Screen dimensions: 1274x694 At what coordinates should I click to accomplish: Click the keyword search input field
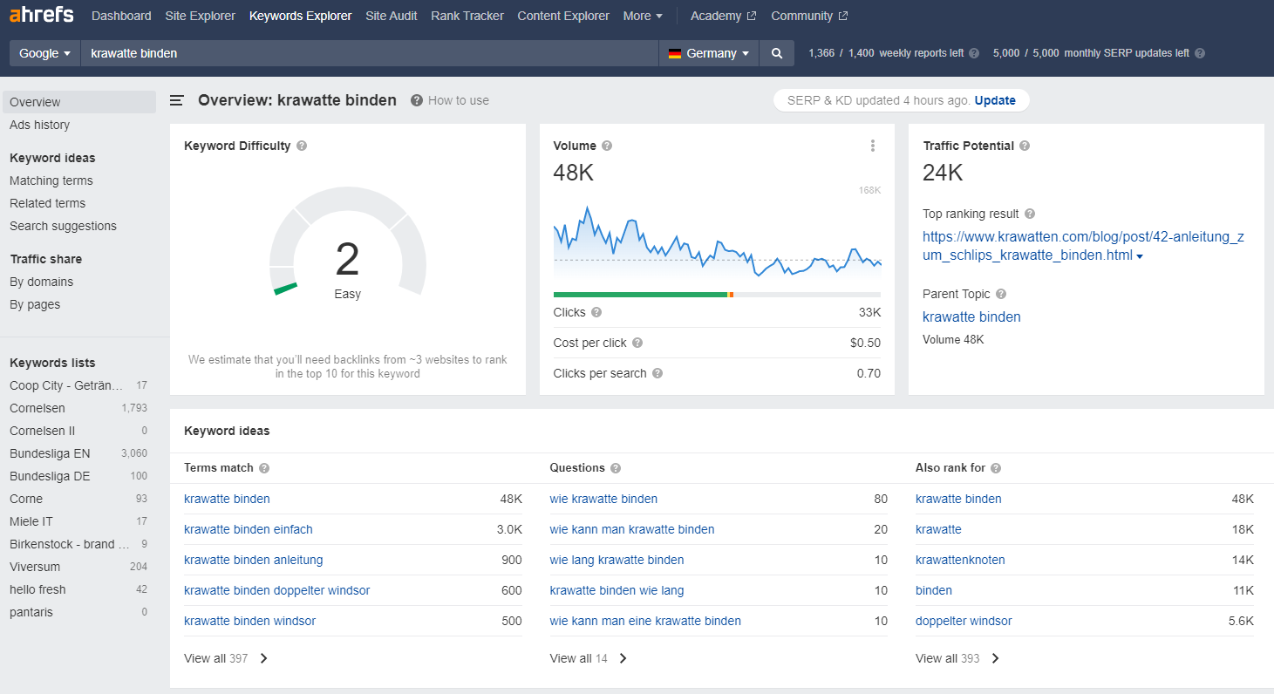(x=370, y=53)
